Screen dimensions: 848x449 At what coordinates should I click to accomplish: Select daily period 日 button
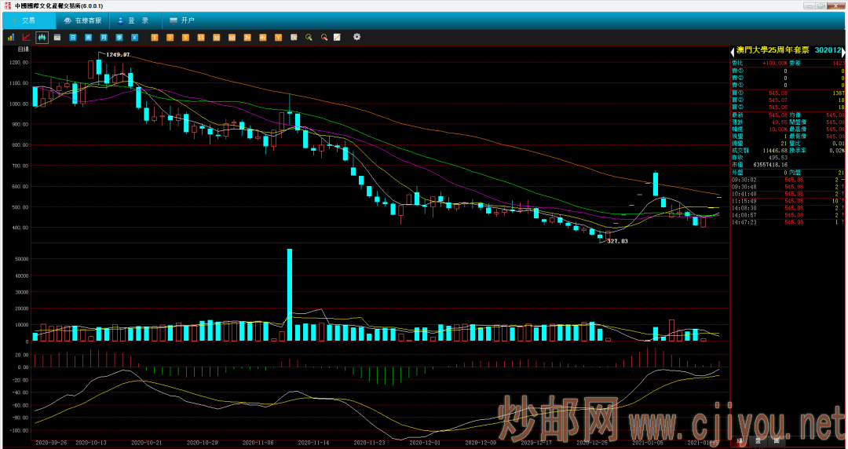tap(72, 38)
